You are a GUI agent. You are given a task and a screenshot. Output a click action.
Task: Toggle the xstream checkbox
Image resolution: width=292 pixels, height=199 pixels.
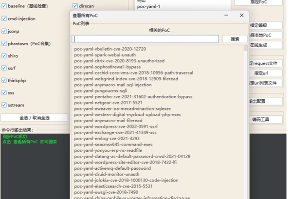pos(4,105)
